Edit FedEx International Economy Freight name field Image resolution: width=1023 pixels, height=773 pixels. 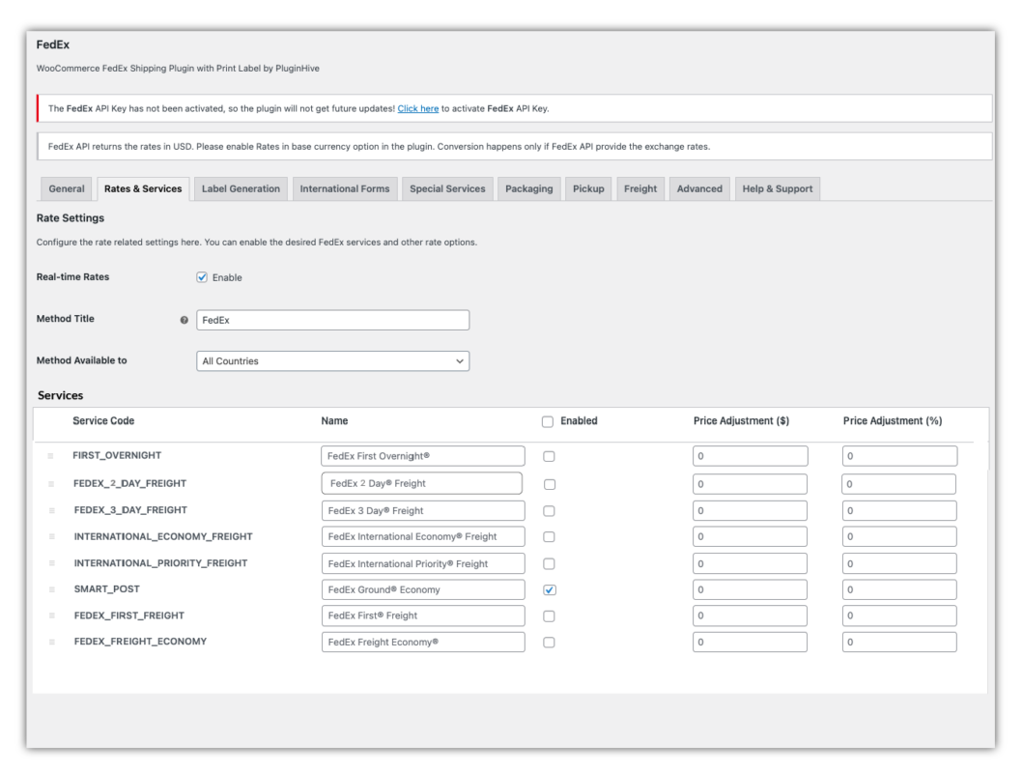423,537
